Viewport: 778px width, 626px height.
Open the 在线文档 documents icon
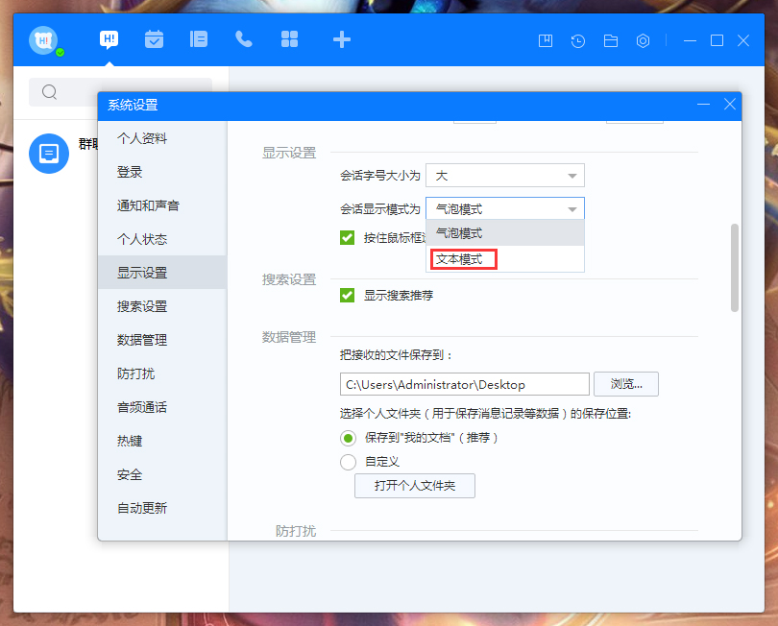(198, 39)
